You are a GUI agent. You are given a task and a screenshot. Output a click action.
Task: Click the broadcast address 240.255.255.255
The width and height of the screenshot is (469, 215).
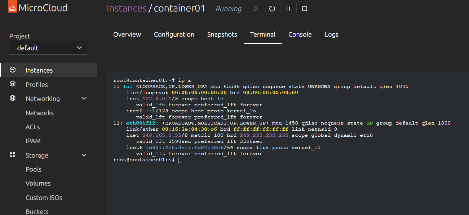[x=264, y=135]
